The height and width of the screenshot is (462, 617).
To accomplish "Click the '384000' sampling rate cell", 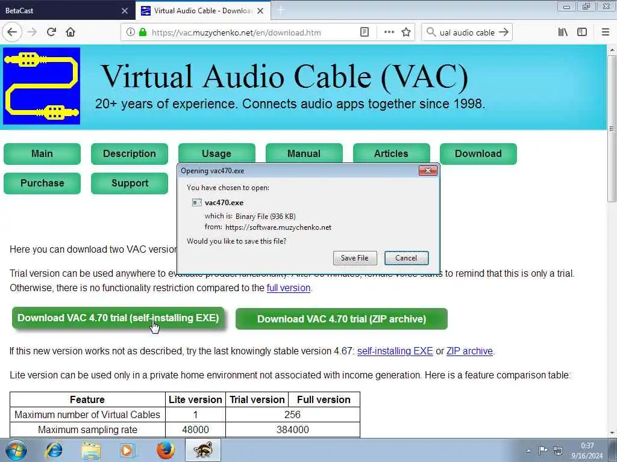I will 292,430.
